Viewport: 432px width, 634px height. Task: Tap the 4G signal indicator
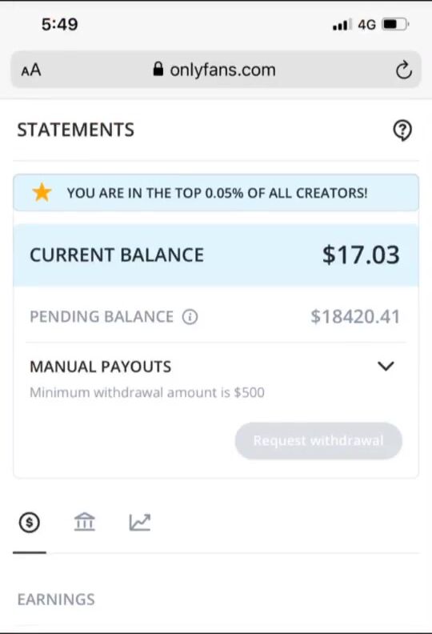point(366,25)
